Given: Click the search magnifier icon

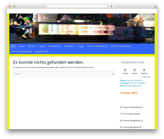Looking at the screenshot, I should point(113,74).
